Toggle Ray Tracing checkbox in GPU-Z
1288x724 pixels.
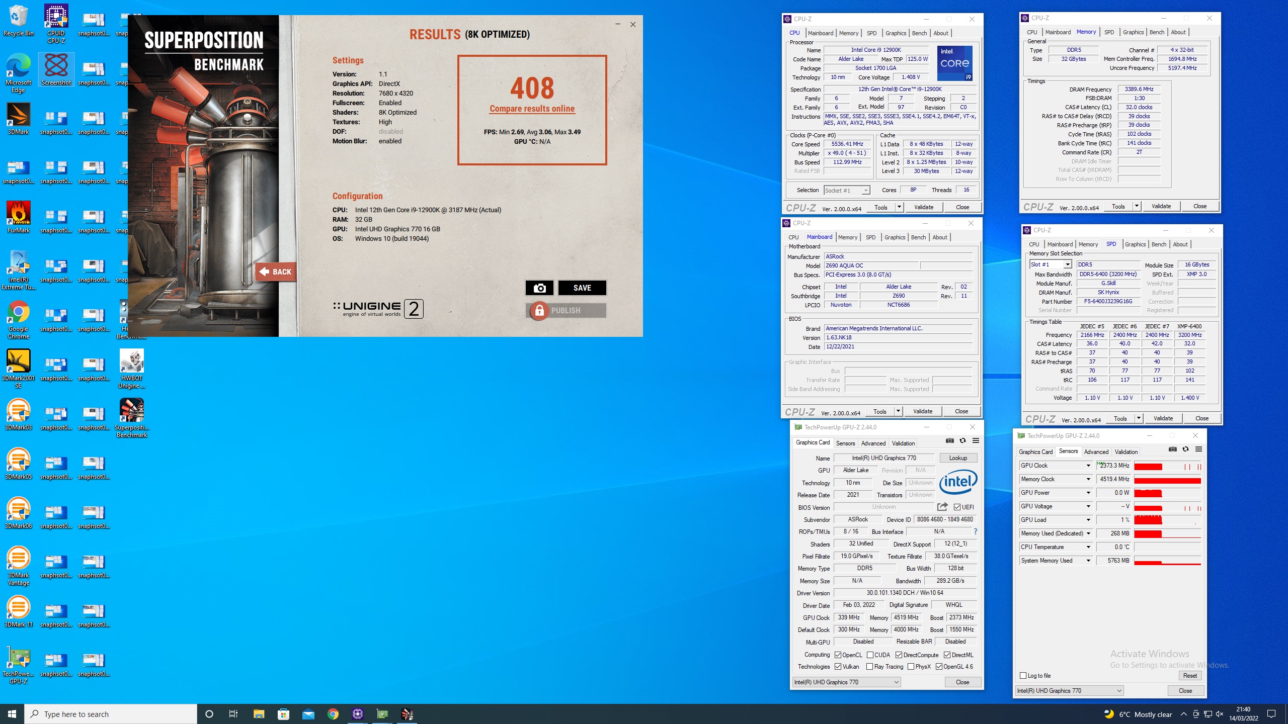pyautogui.click(x=870, y=667)
